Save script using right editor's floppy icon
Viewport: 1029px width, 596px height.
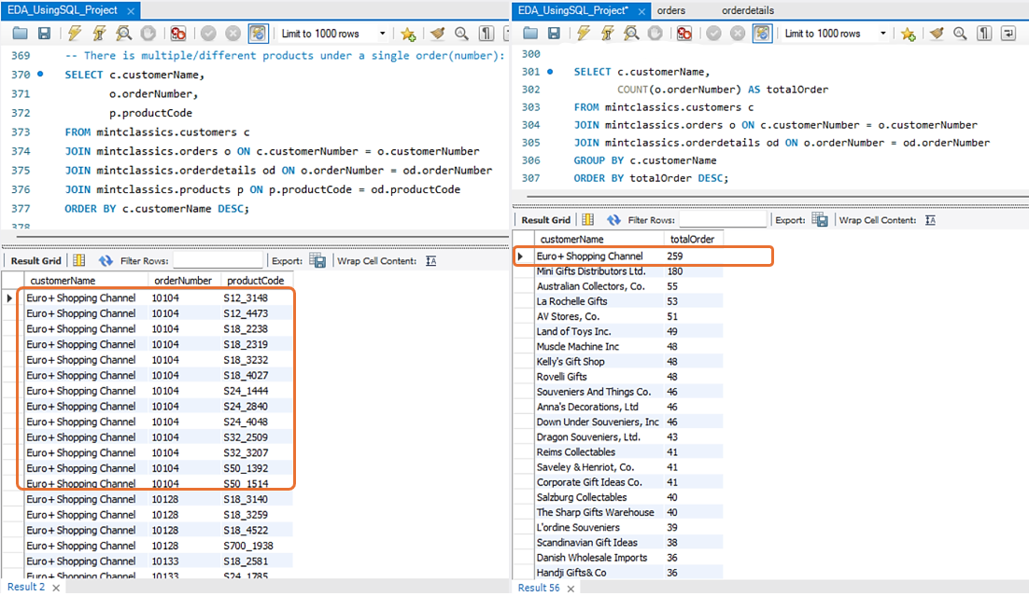tap(554, 33)
